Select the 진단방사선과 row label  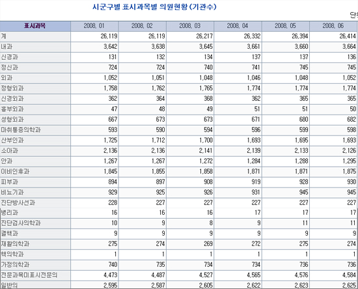pyautogui.click(x=18, y=202)
